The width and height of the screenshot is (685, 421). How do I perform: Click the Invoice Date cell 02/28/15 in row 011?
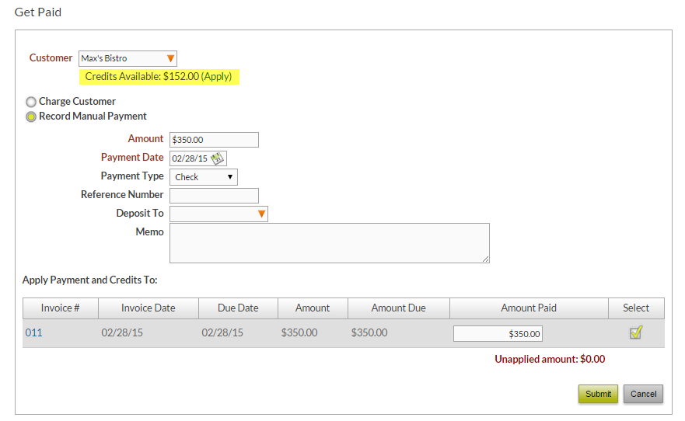click(x=122, y=333)
